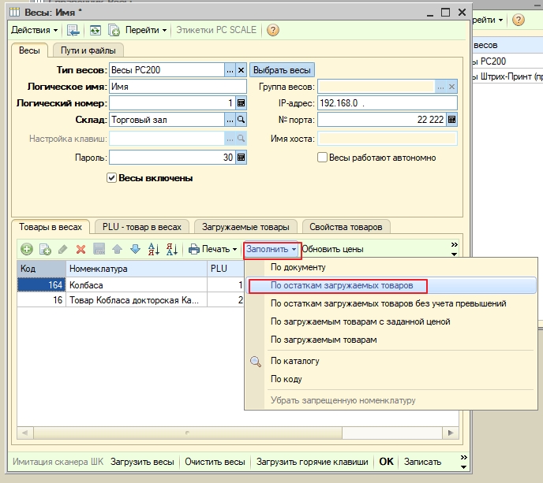Open help via the question mark icon
Screen dimensions: 543x483
[x=273, y=30]
